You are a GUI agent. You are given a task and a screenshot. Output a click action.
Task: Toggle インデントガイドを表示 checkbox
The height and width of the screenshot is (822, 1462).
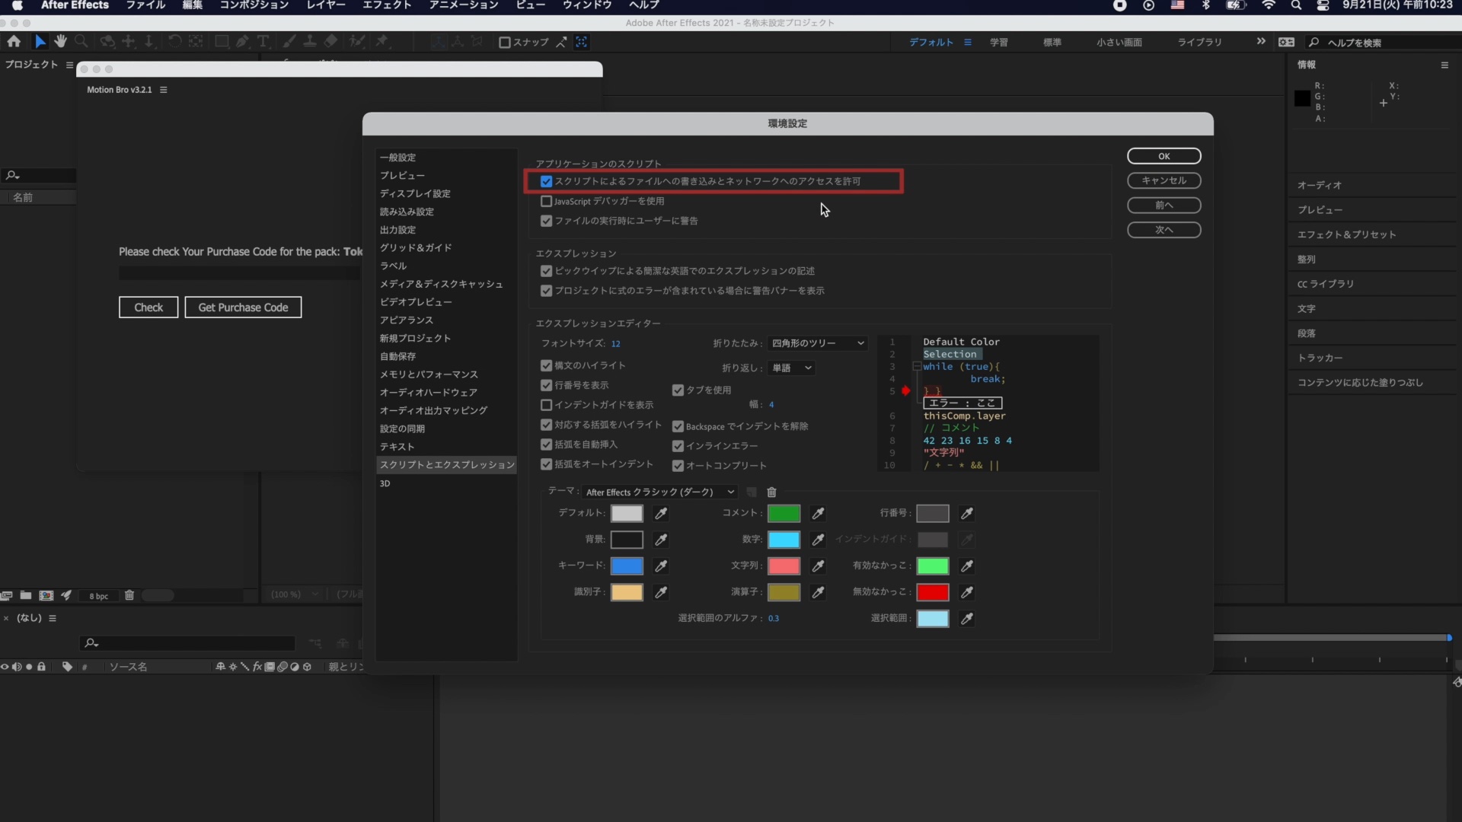546,405
